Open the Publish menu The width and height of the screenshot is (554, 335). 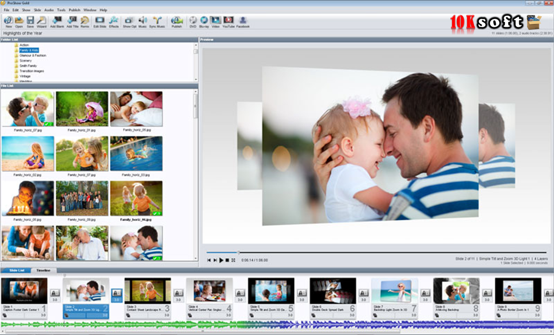[74, 10]
